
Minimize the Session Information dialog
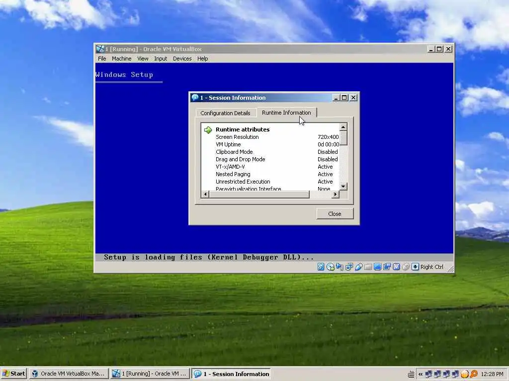click(x=336, y=98)
